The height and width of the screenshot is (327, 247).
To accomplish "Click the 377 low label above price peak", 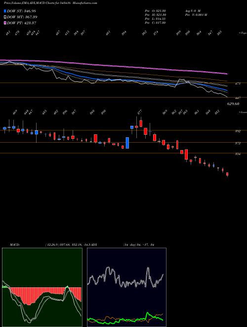I will [x=139, y=112].
